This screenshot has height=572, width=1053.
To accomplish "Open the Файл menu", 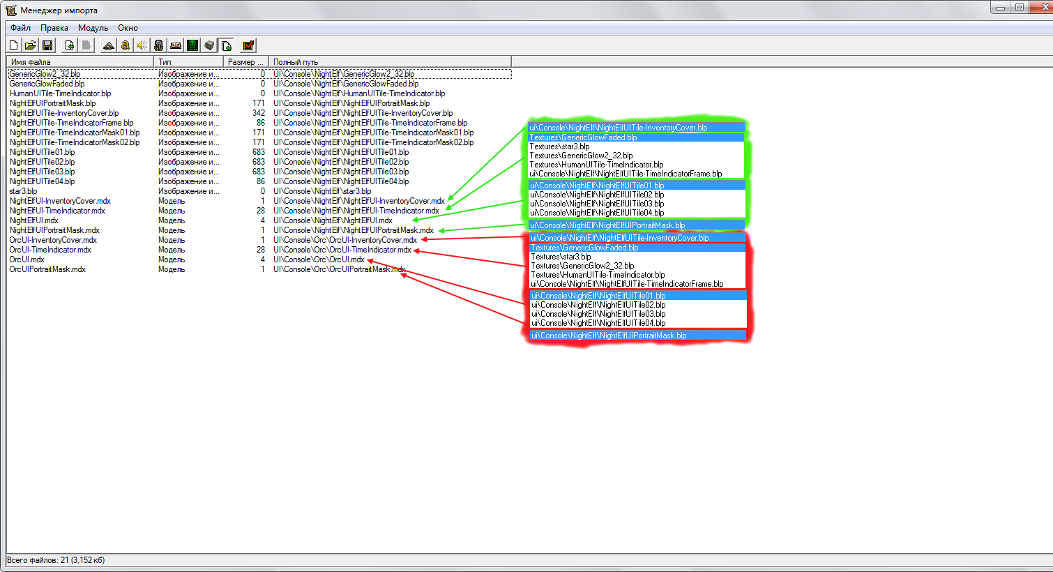I will [x=20, y=28].
